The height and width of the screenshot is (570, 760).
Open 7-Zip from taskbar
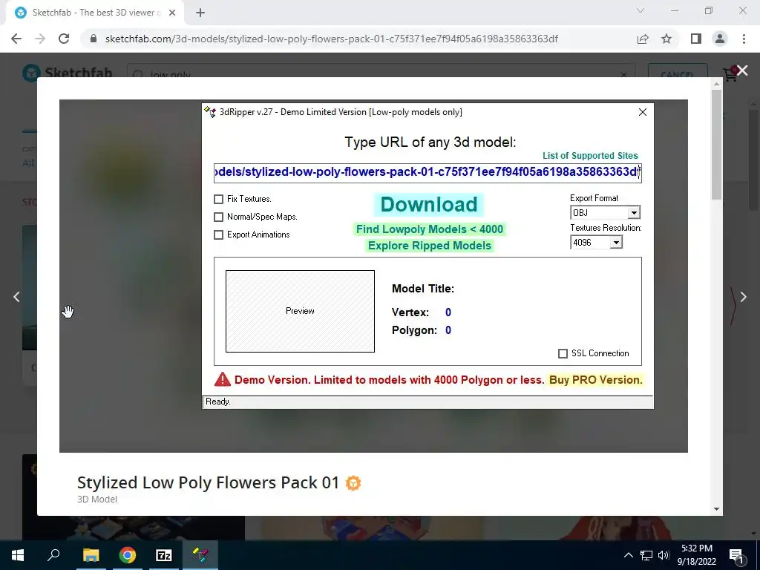pos(164,555)
